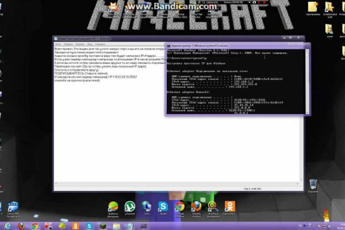Launch Mozilla Firefox from desktop shortcut

pos(197,206)
